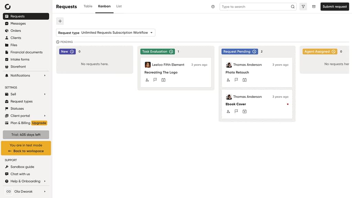
Task: Open Storefront in the sidebar
Action: click(x=26, y=67)
